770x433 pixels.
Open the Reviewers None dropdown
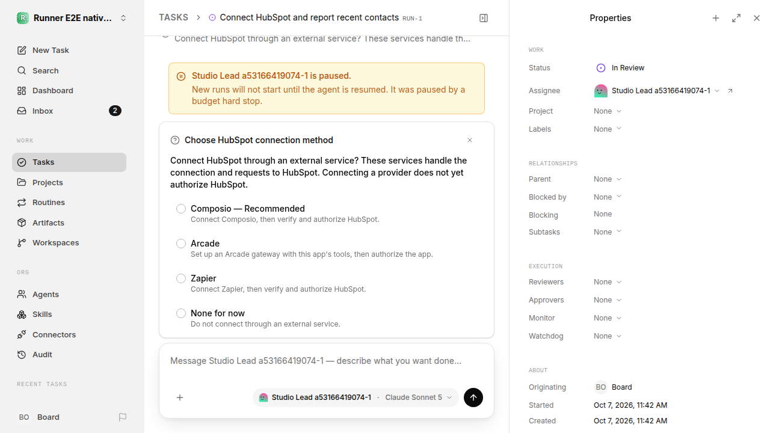[608, 282]
